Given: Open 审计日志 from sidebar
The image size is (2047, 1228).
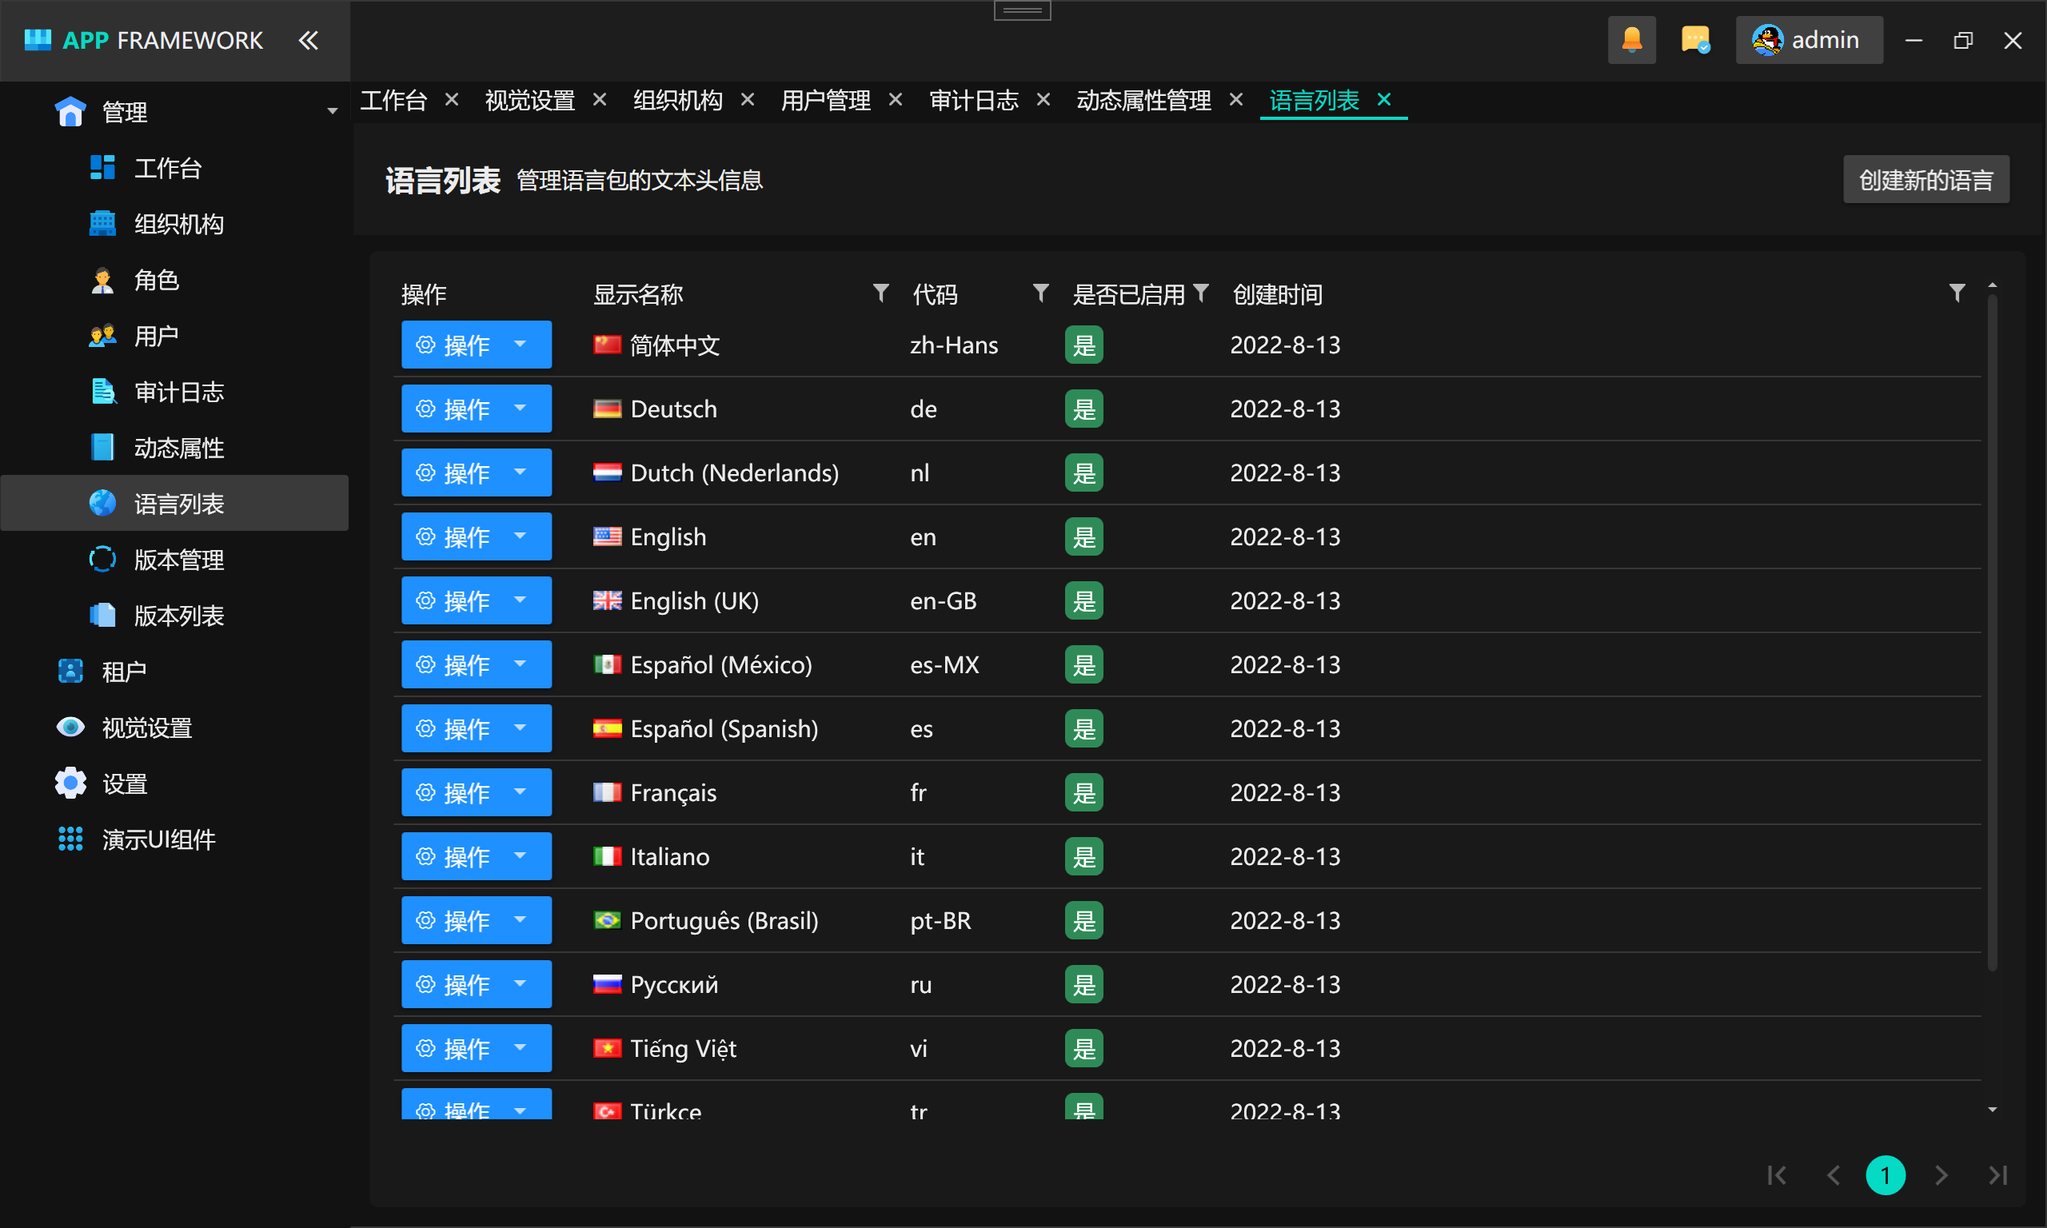Looking at the screenshot, I should click(179, 392).
